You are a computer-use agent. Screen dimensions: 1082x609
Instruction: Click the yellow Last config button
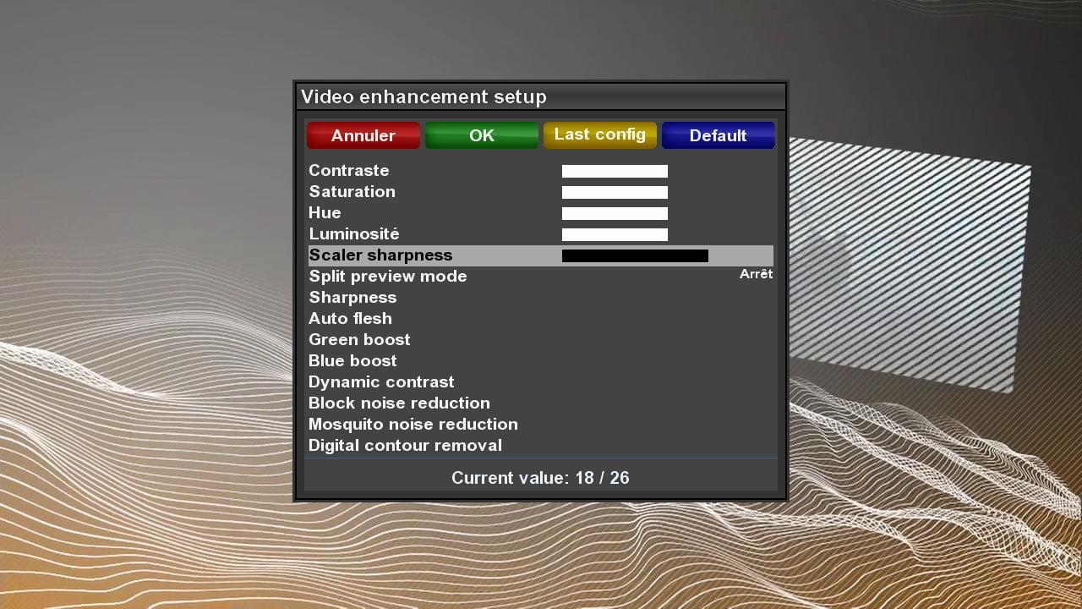tap(599, 135)
